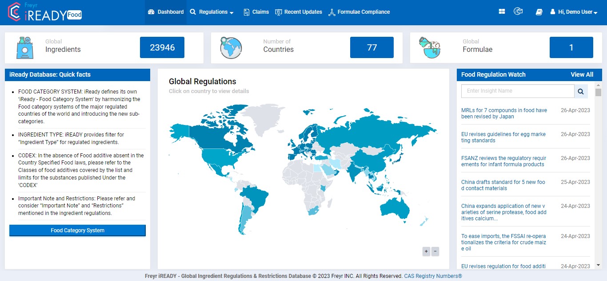Expand the Regulations dropdown menu

coord(212,12)
